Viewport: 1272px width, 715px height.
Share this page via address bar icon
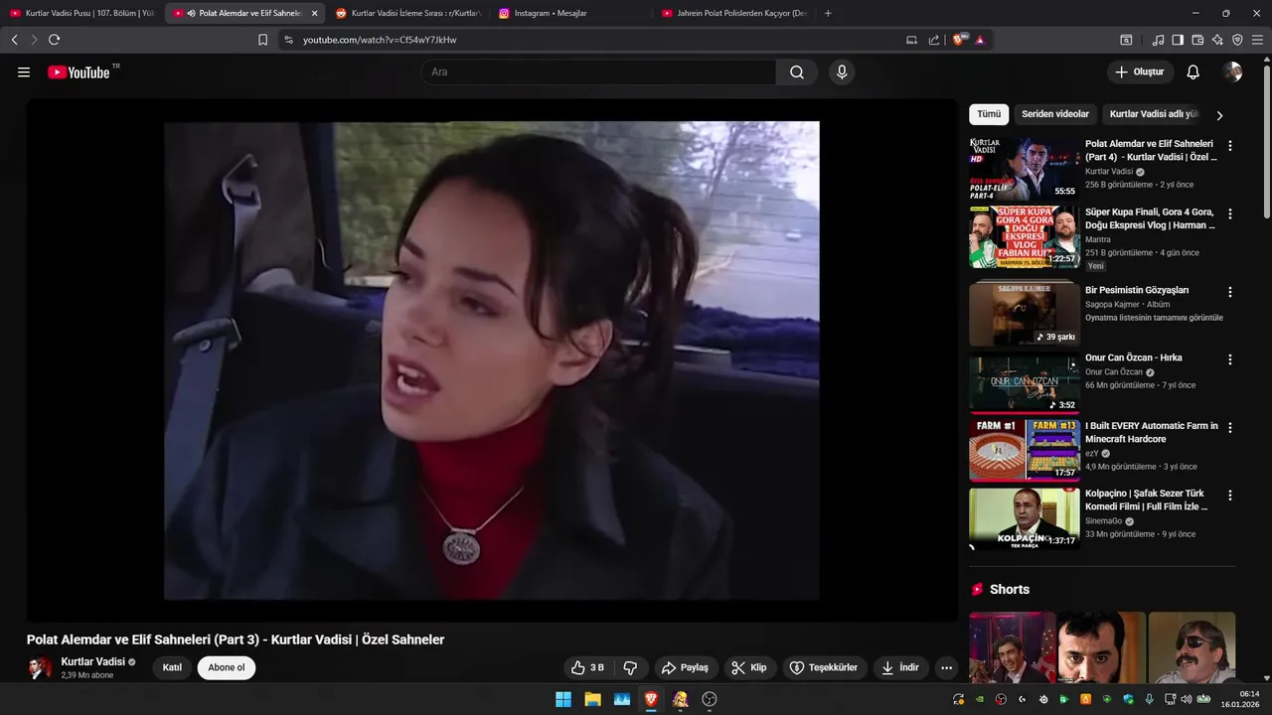click(x=934, y=40)
